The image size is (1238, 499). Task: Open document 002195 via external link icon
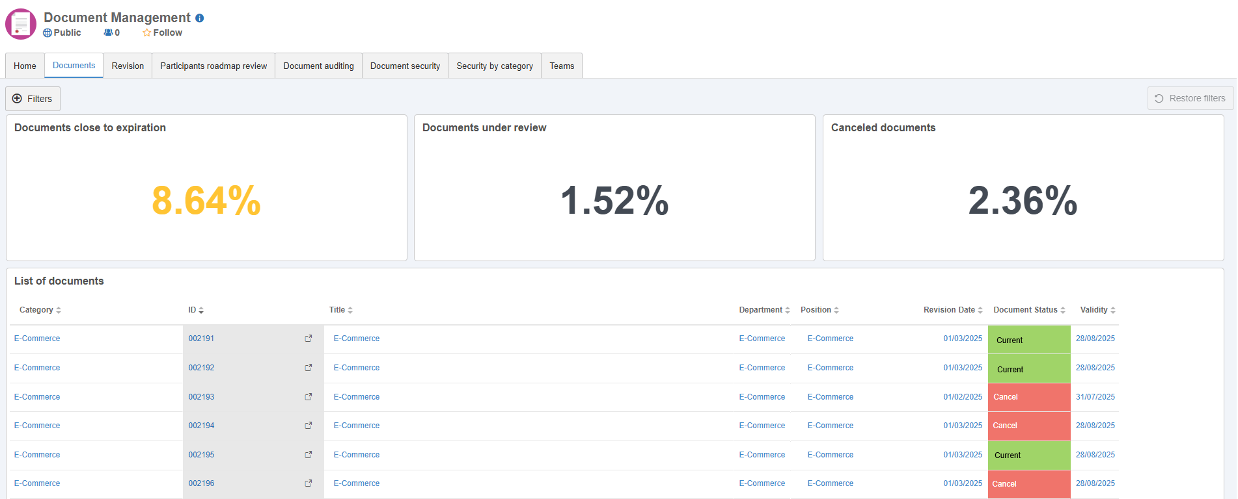pos(309,455)
